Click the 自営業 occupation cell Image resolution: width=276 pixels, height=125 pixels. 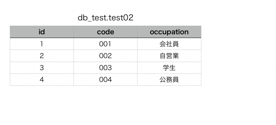pos(169,56)
